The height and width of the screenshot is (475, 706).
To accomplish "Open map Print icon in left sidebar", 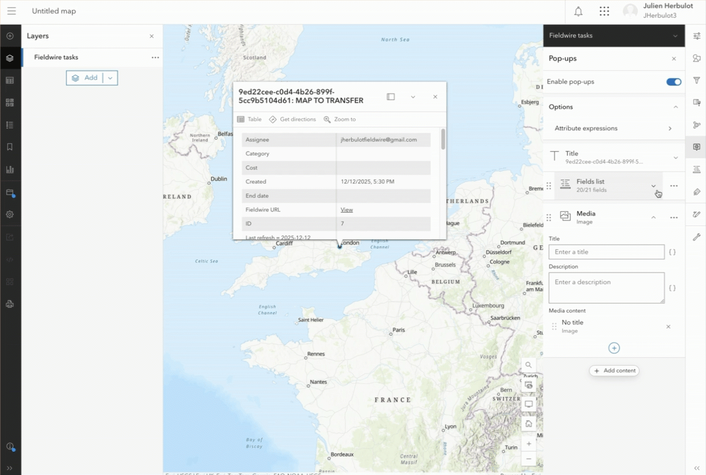I will point(10,304).
